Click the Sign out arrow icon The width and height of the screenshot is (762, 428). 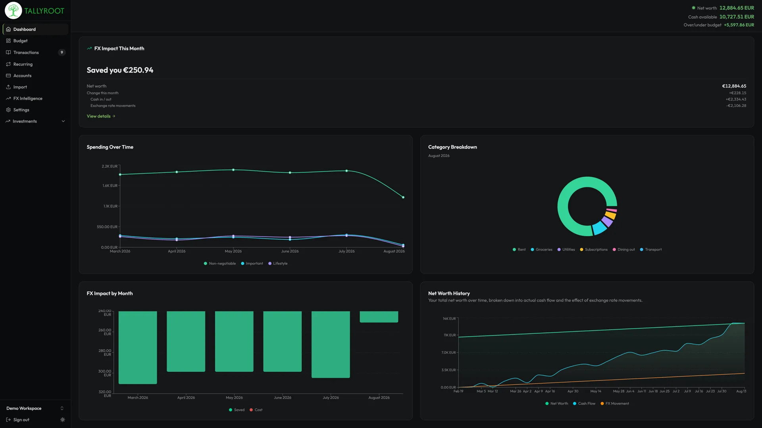[x=8, y=420]
